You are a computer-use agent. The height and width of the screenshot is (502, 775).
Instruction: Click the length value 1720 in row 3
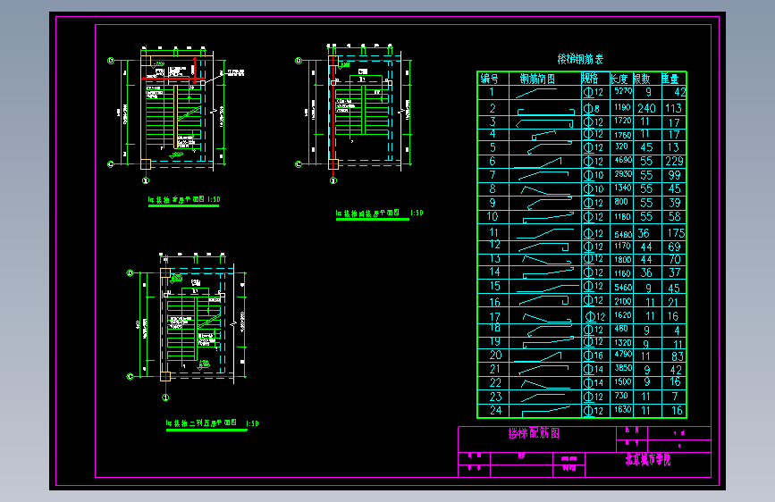coord(623,121)
